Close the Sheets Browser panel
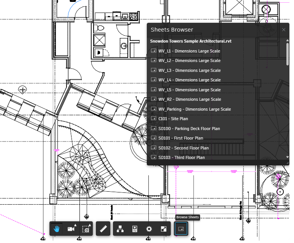Screen dimensions: 294x243 click(x=284, y=30)
